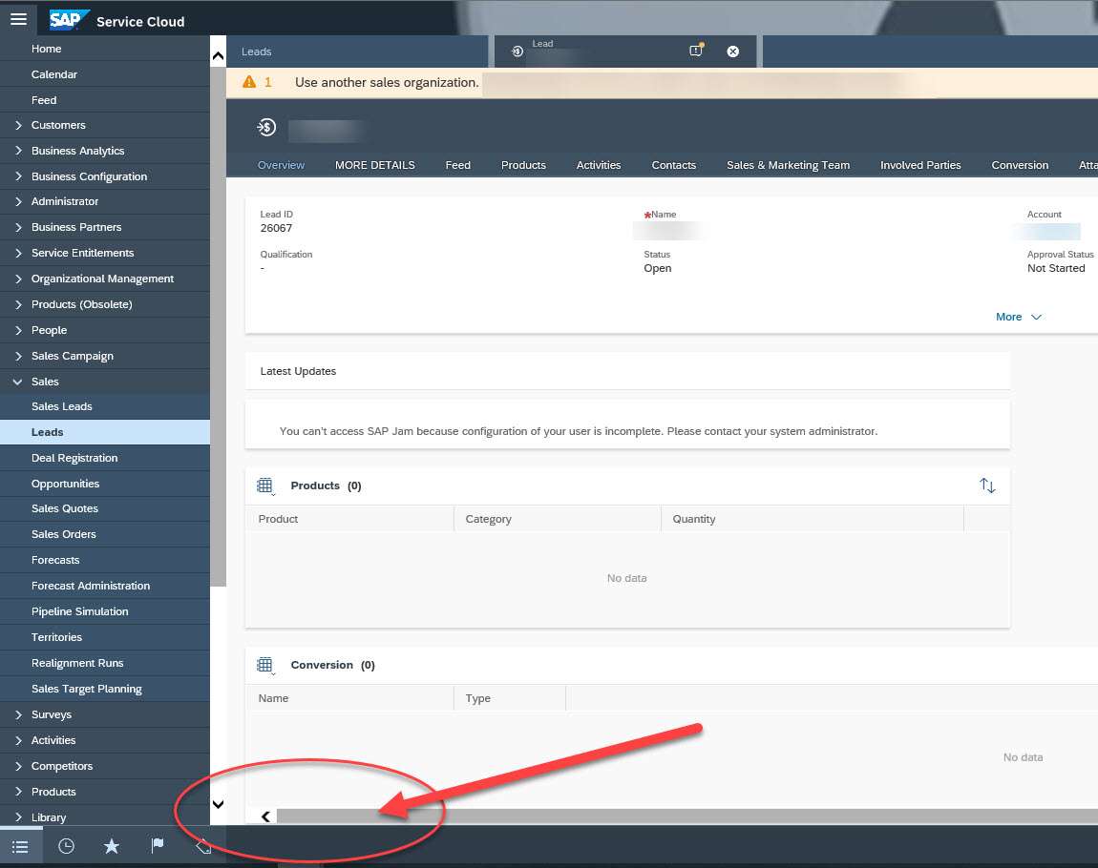Expand Organizational Management
The width and height of the screenshot is (1098, 868).
[105, 279]
